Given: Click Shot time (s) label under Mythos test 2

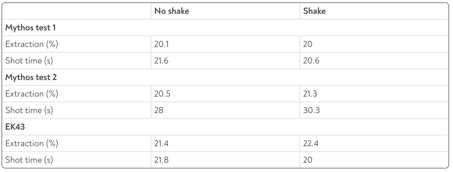Looking at the screenshot, I should (29, 110).
